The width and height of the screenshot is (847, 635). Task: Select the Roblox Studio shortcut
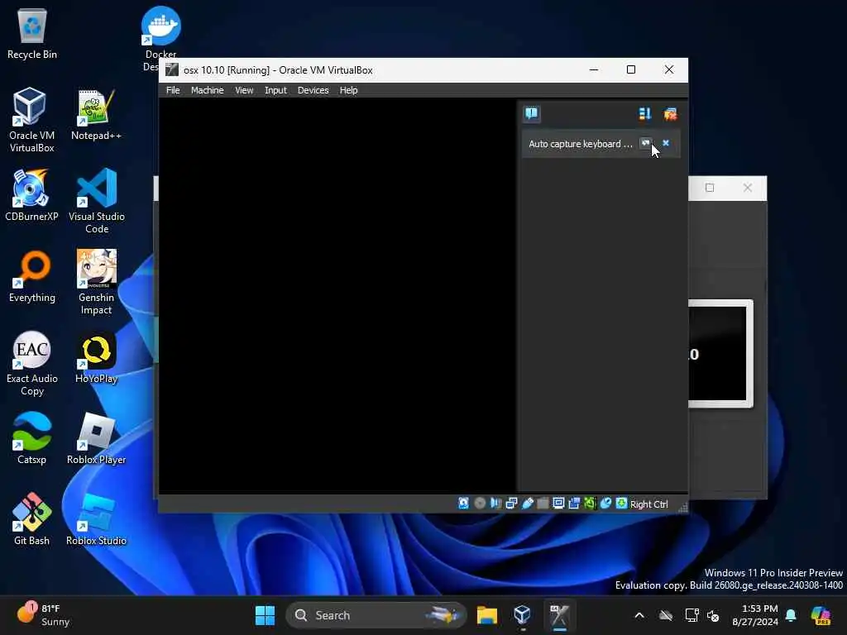pyautogui.click(x=96, y=519)
